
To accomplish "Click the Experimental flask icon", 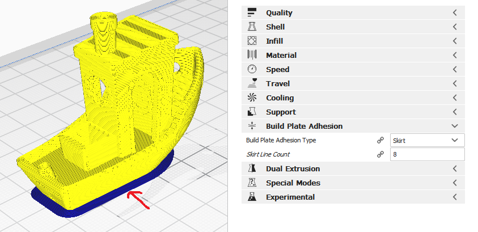I will (252, 197).
